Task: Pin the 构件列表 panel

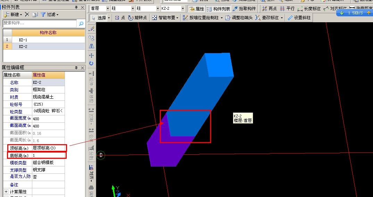Action: click(76, 7)
